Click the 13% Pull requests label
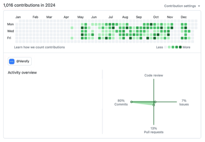This screenshot has width=205, height=142. click(154, 130)
